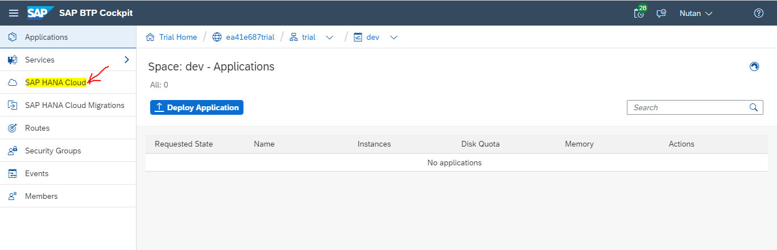777x250 pixels.
Task: Go to Routes in the sidebar
Action: [x=68, y=128]
